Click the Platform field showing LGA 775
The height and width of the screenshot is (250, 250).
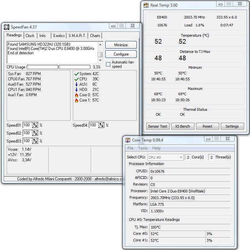[190, 204]
